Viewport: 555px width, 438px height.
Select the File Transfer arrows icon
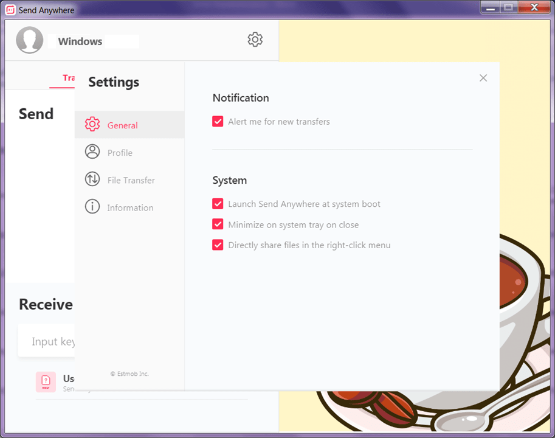point(92,179)
